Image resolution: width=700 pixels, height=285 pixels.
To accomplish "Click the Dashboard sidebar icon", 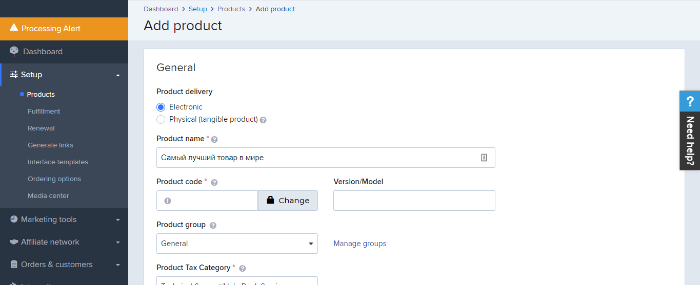I will click(14, 52).
